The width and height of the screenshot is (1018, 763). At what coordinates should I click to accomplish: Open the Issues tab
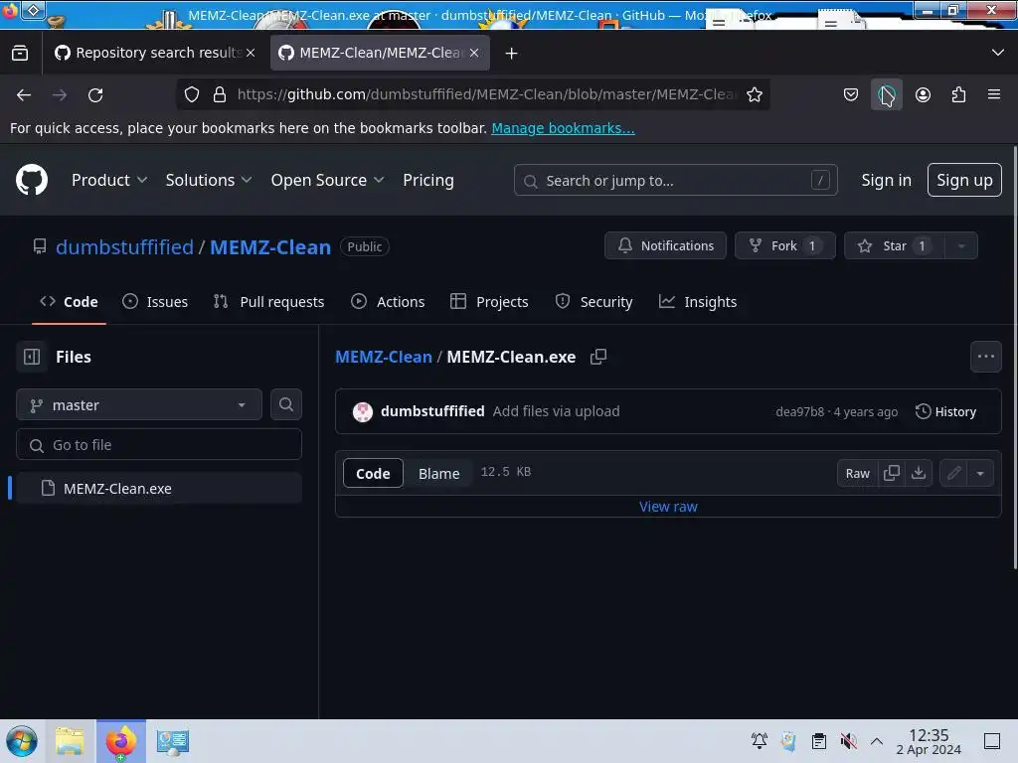(155, 302)
